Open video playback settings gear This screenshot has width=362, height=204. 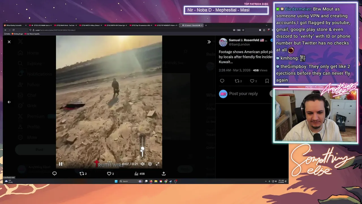pyautogui.click(x=150, y=164)
